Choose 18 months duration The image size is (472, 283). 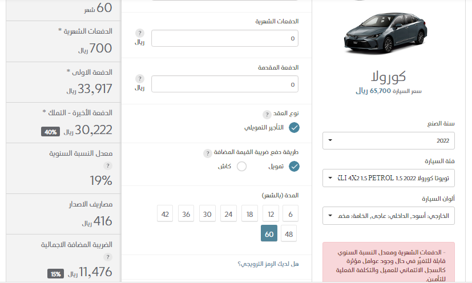point(249,214)
